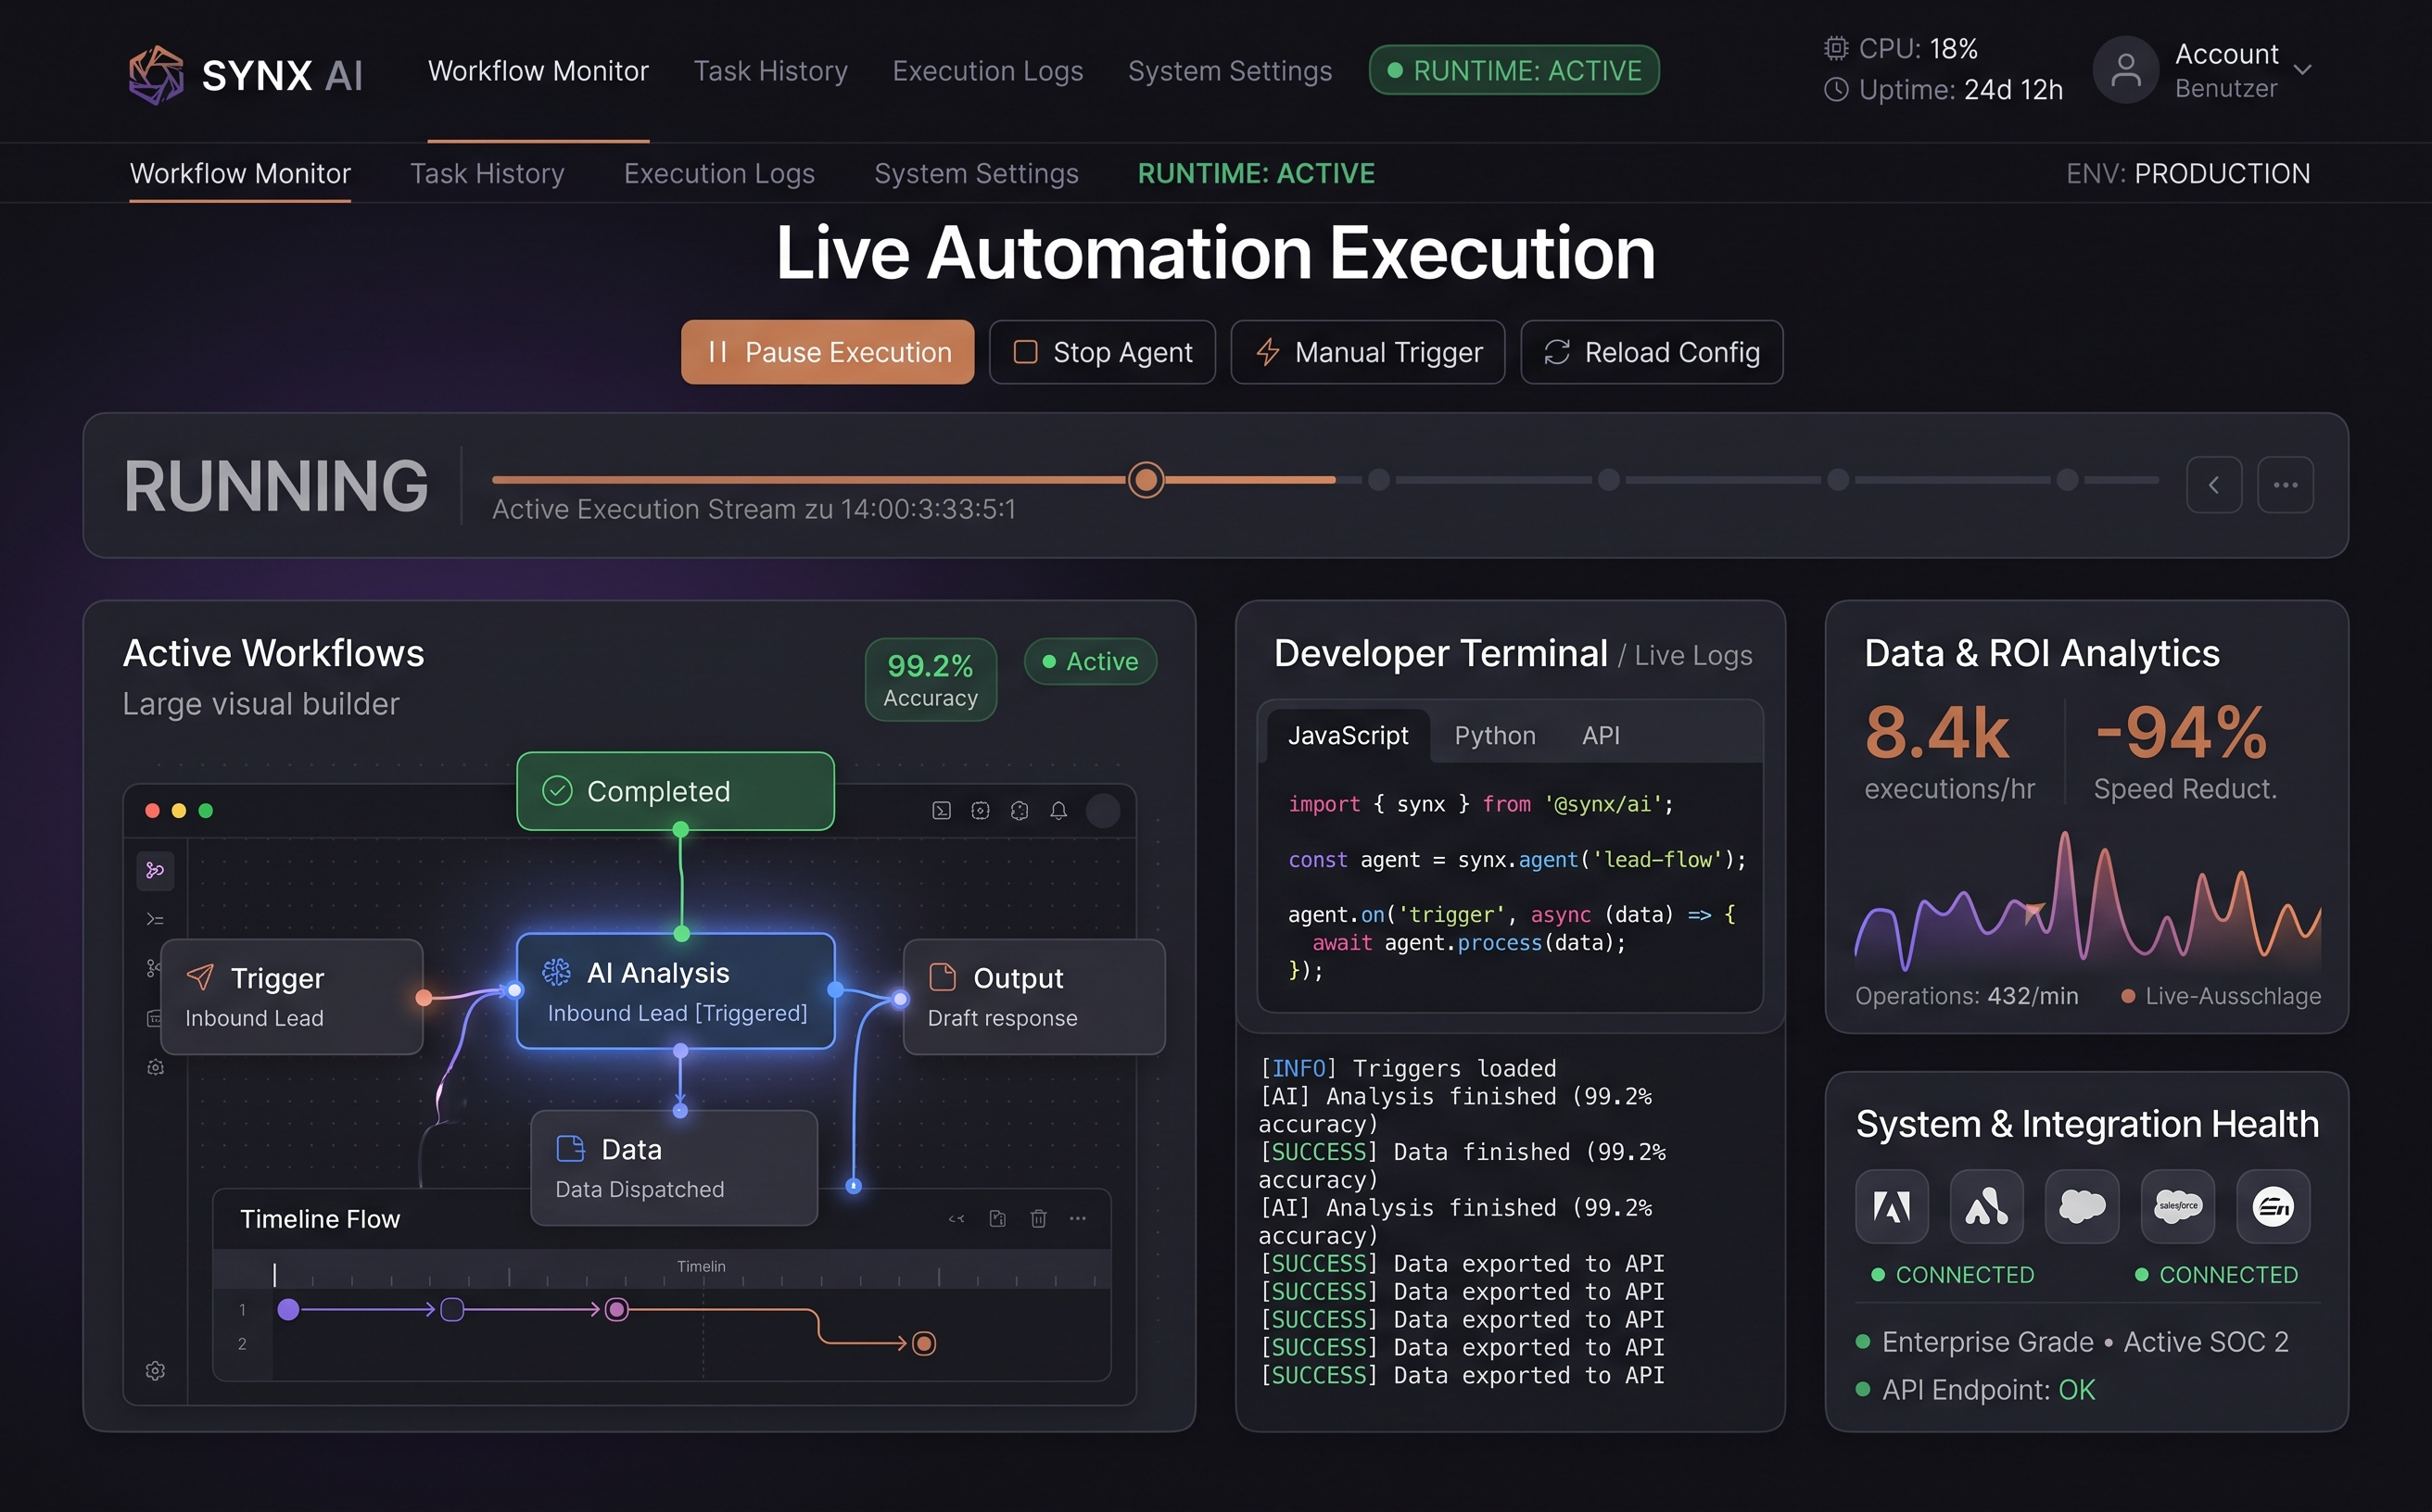The height and width of the screenshot is (1512, 2432).
Task: Click the cloud integration icon
Action: [2082, 1206]
